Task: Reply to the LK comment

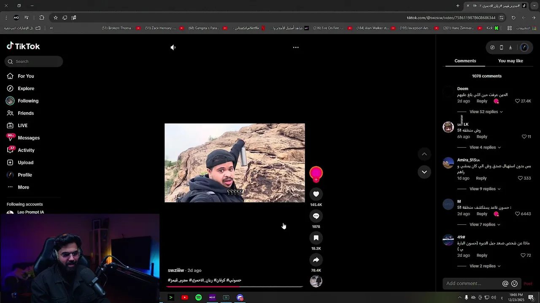Action: tap(482, 137)
